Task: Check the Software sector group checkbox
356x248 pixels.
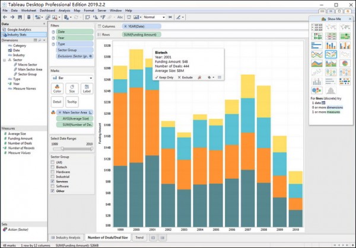Action: (53, 186)
